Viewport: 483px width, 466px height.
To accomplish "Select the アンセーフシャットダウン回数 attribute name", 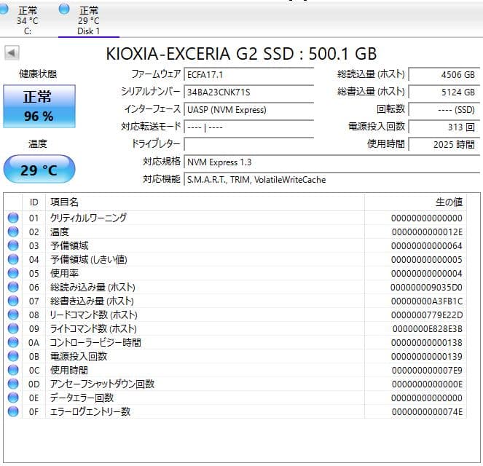I will point(102,384).
